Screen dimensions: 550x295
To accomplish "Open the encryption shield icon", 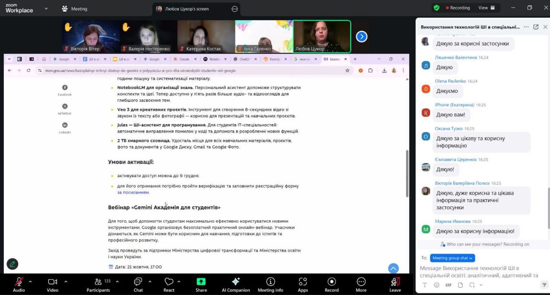I will point(437,8).
